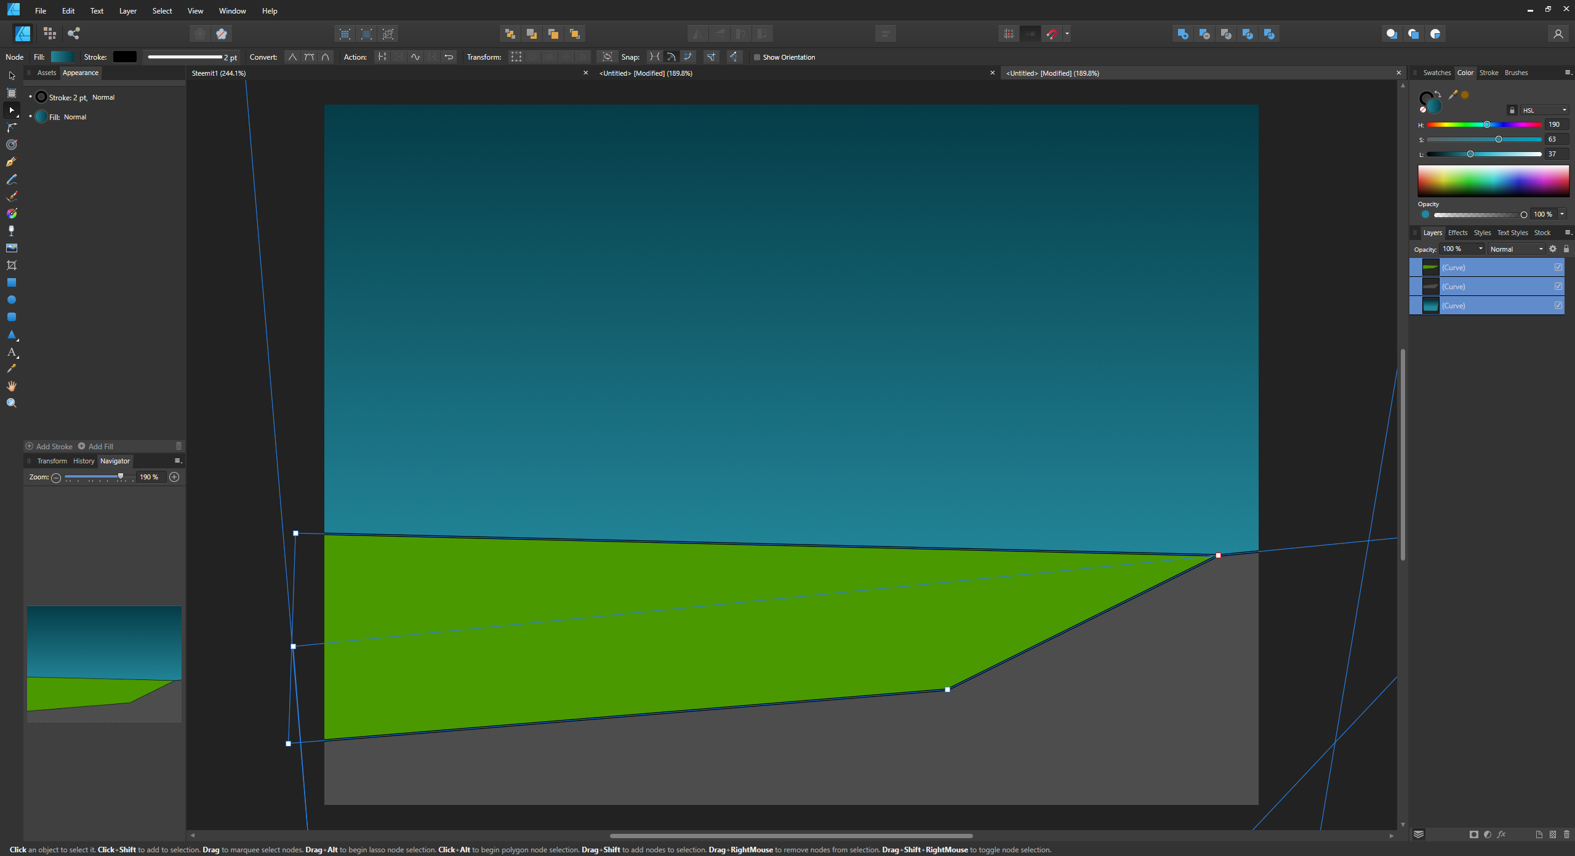Switch to the Swatches tab
The height and width of the screenshot is (856, 1575).
[x=1437, y=73]
